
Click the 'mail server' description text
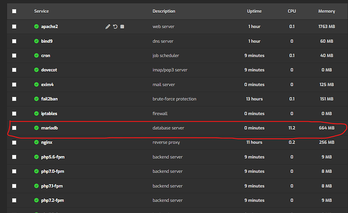[x=164, y=85]
